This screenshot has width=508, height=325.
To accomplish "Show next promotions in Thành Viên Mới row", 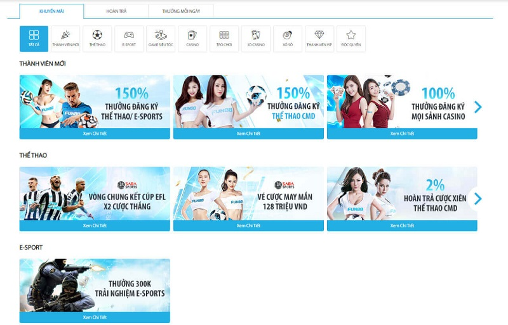I will pyautogui.click(x=478, y=107).
